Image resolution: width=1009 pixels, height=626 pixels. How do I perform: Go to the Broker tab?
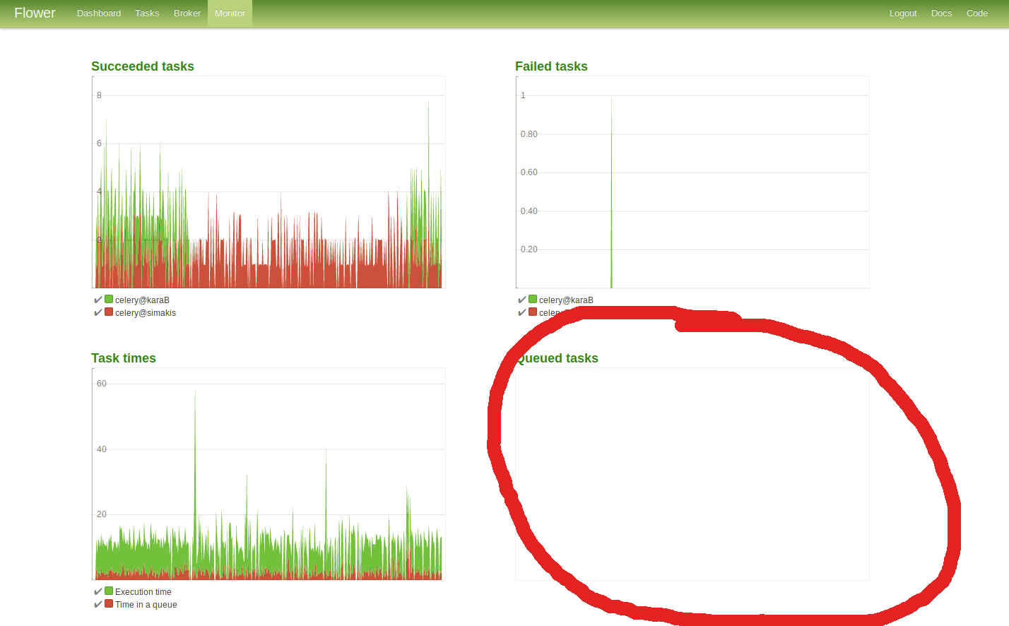187,13
